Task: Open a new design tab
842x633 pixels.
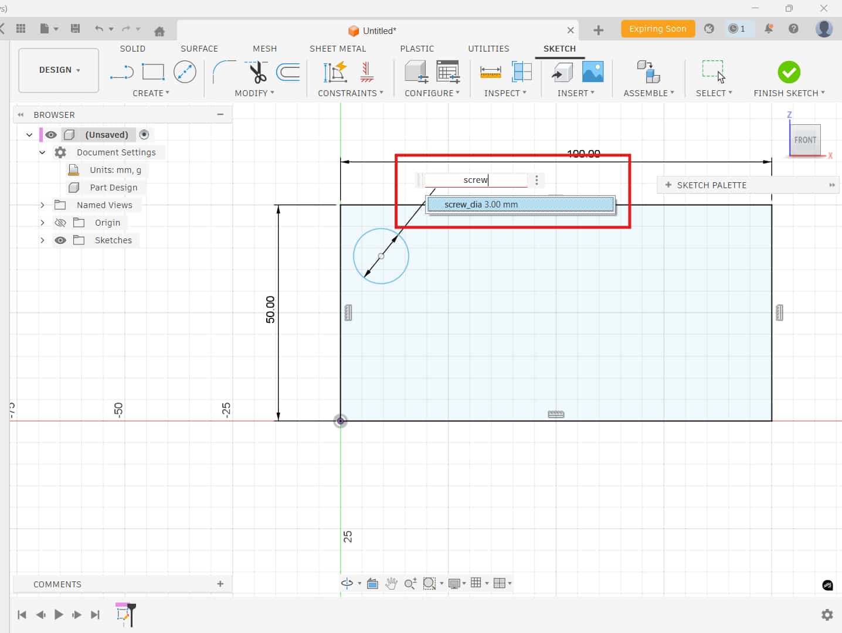Action: click(x=598, y=30)
